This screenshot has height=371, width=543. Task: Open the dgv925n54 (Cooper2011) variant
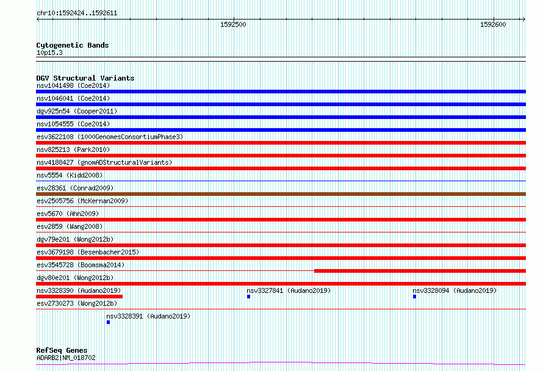point(77,111)
